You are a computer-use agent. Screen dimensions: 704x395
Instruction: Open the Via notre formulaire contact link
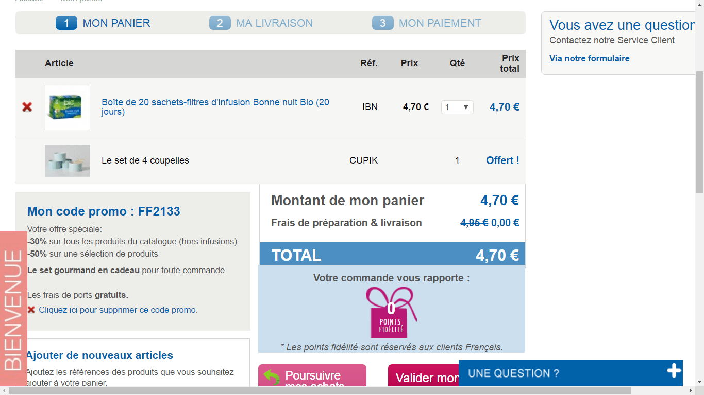589,58
